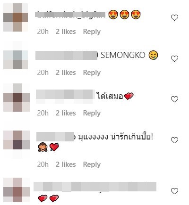
Task: Open the first commenter's profile picture
Action: point(16,17)
